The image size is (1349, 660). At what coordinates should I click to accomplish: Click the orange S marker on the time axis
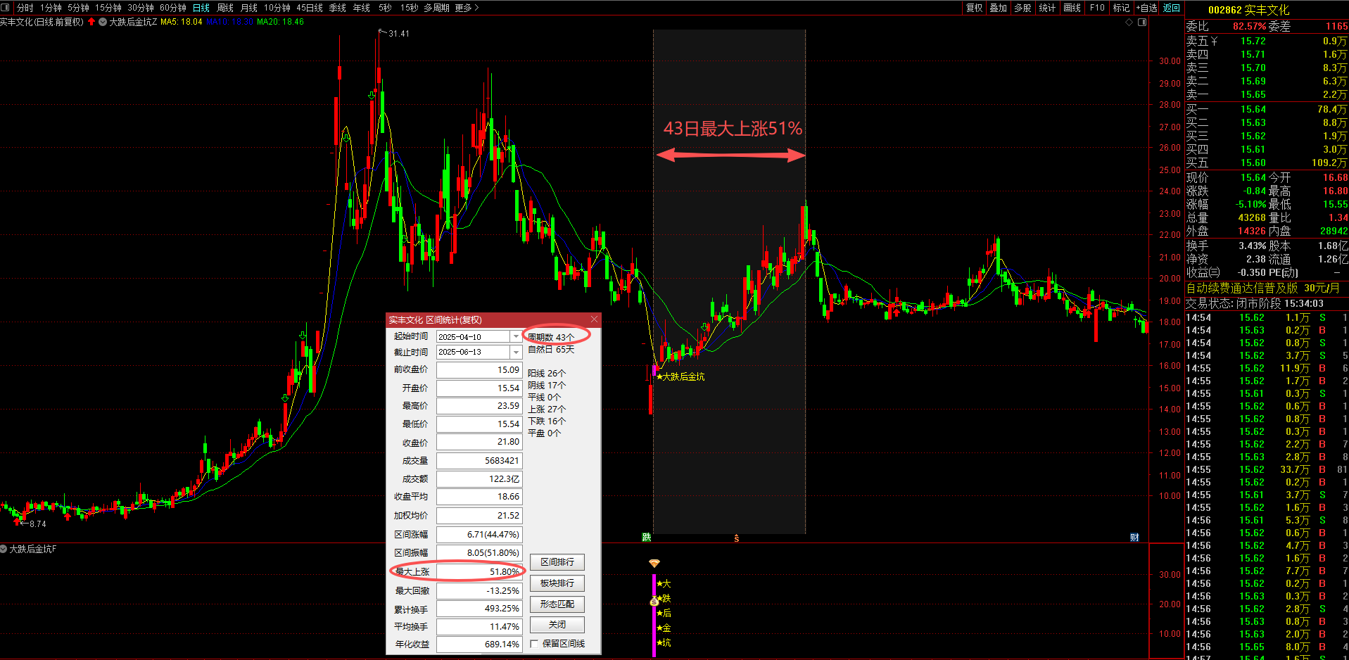pyautogui.click(x=736, y=538)
